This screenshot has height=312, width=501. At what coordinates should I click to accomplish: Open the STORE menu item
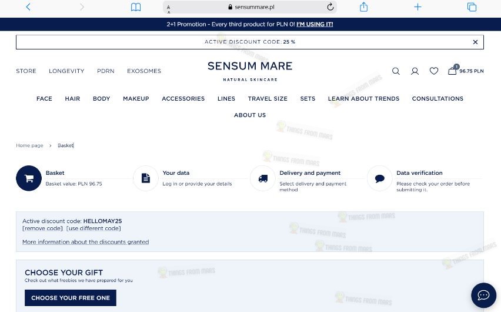click(x=26, y=71)
